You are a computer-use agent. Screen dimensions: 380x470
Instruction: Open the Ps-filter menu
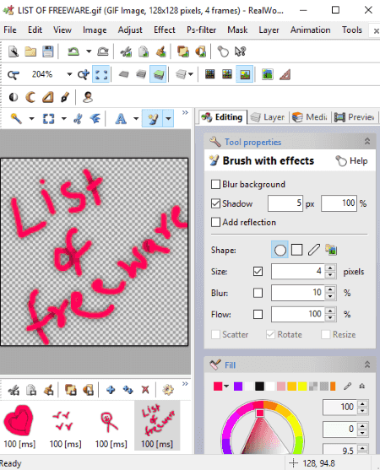coord(201,30)
